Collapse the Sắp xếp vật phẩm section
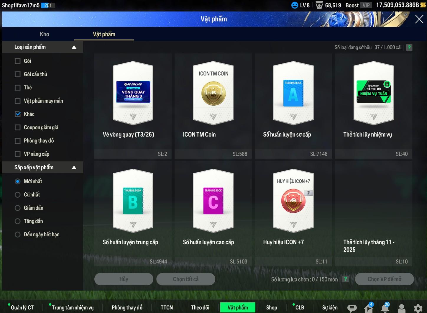This screenshot has width=427, height=313. pyautogui.click(x=74, y=168)
